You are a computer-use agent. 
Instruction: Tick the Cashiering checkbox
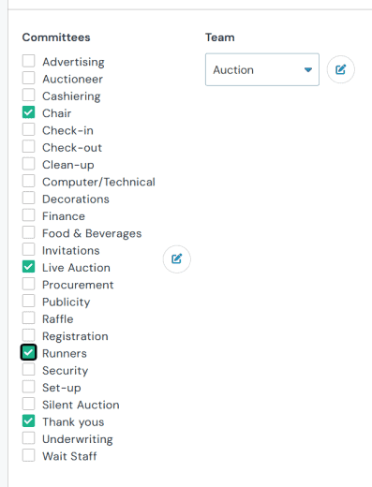coord(28,96)
